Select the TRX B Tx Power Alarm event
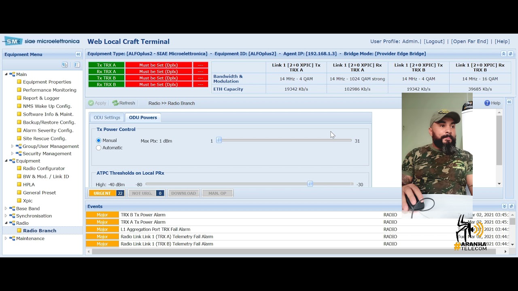Viewport: 518px width, 291px height. click(x=297, y=215)
